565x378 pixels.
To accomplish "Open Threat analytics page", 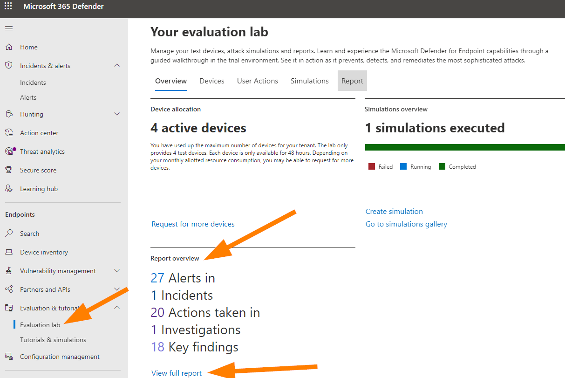I will 42,151.
